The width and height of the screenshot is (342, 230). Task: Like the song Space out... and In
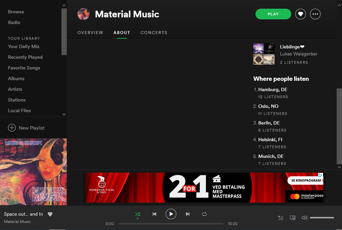[50, 214]
